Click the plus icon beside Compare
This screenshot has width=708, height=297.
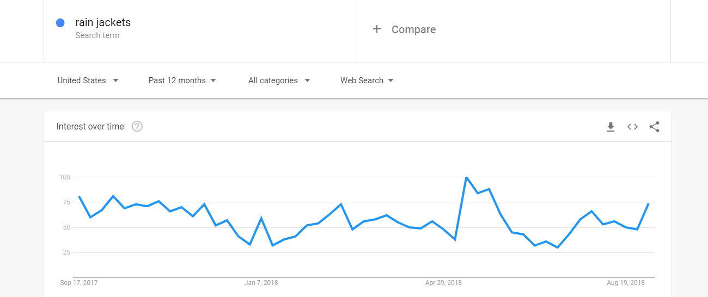tap(377, 29)
